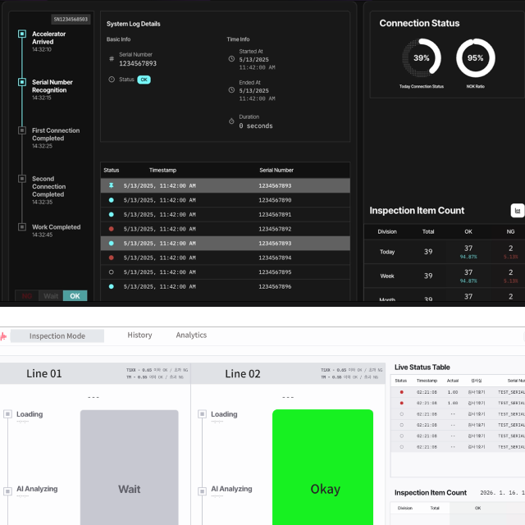Viewport: 525px width, 525px height.
Task: Open the Inspection Item Count chart icon
Action: (517, 211)
